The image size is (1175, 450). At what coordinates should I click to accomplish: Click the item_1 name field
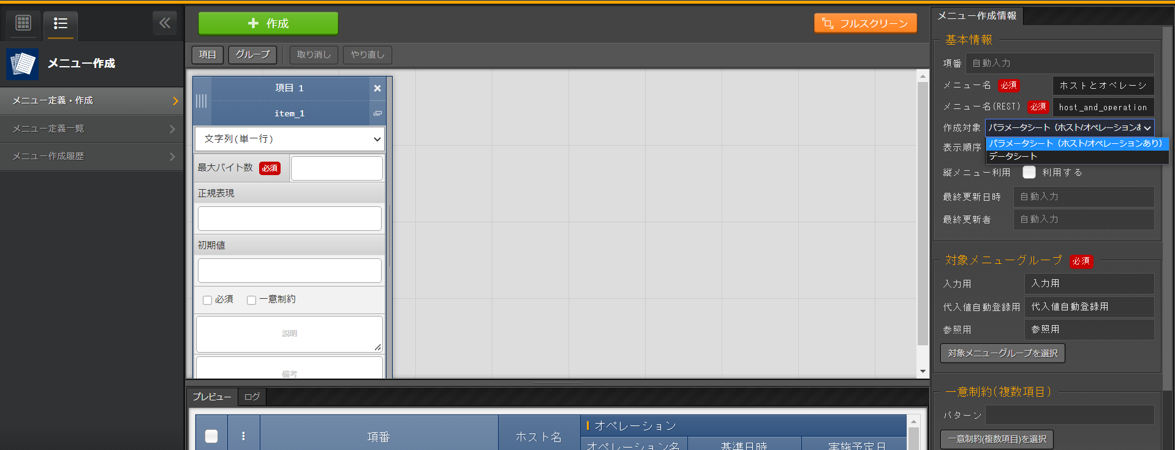[x=290, y=113]
